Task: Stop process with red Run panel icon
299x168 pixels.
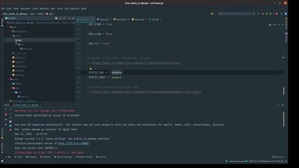Action: click(6, 114)
